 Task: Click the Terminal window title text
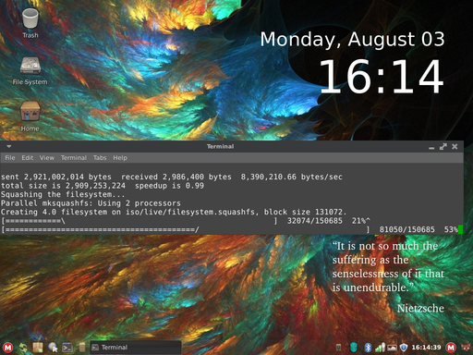pyautogui.click(x=220, y=146)
